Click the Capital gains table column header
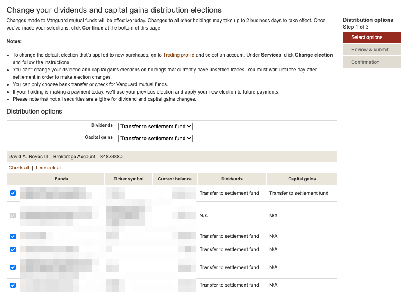 [x=302, y=179]
